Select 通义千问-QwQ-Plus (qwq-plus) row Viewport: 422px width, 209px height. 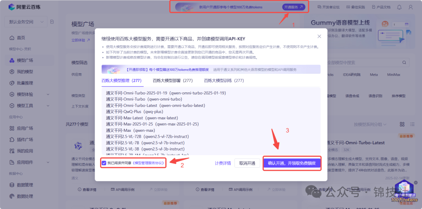(134, 112)
